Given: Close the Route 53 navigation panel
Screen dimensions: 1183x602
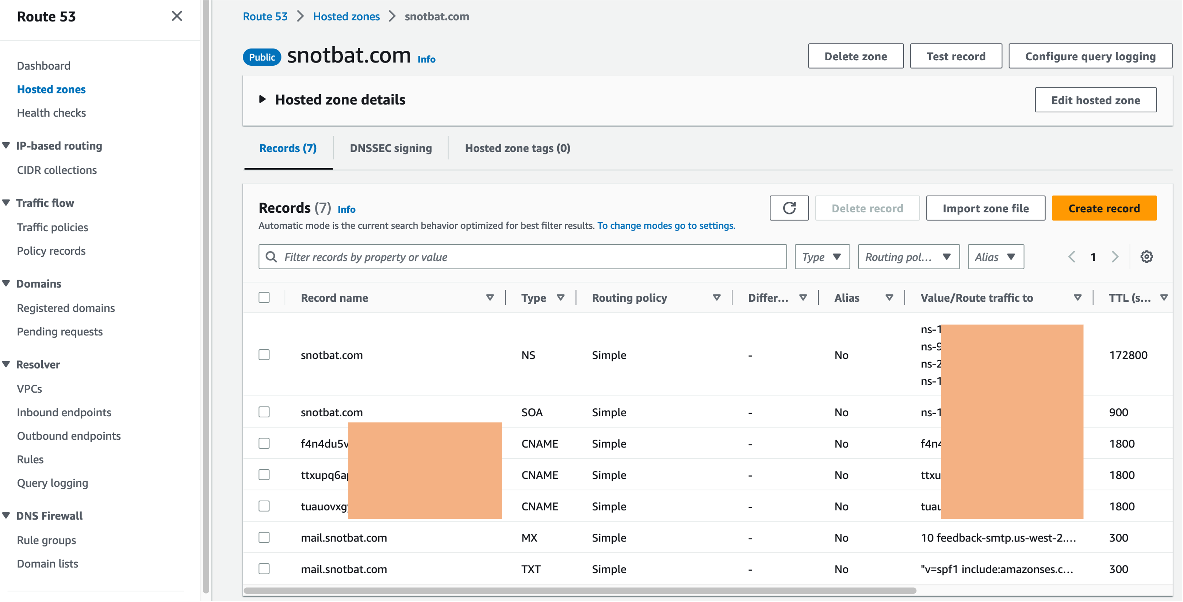Looking at the screenshot, I should pos(177,16).
